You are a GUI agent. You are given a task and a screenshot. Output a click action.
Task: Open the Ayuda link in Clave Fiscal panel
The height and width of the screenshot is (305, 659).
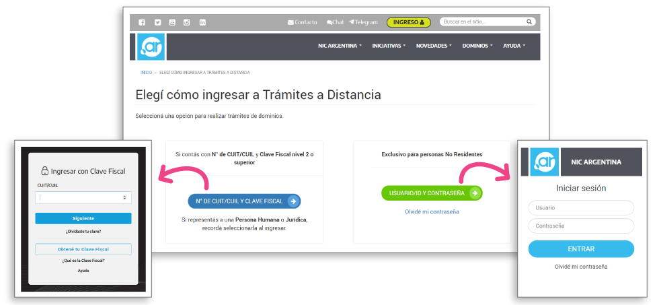(x=83, y=271)
